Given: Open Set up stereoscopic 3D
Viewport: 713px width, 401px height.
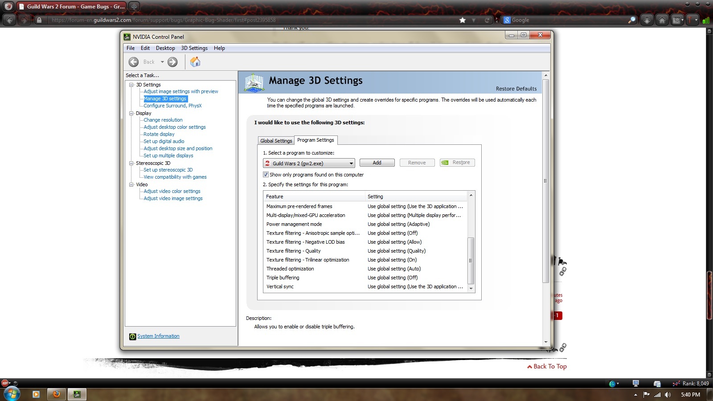Looking at the screenshot, I should pos(168,170).
